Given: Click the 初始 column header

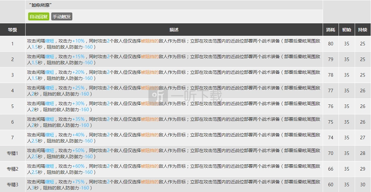Looking at the screenshot, I should pyautogui.click(x=346, y=30).
